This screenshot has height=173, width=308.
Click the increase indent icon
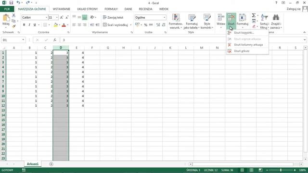pos(97,25)
